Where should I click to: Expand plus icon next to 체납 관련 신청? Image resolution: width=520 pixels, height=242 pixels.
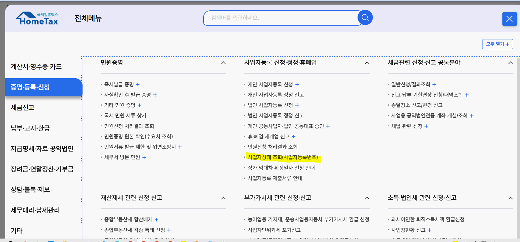426,126
